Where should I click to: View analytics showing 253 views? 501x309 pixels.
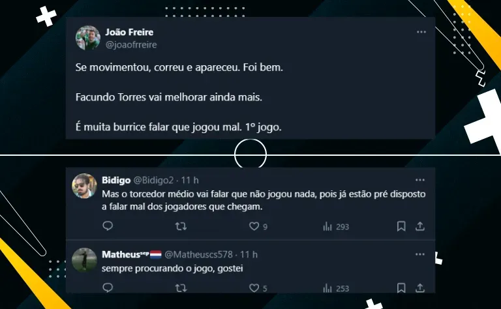[336, 289]
